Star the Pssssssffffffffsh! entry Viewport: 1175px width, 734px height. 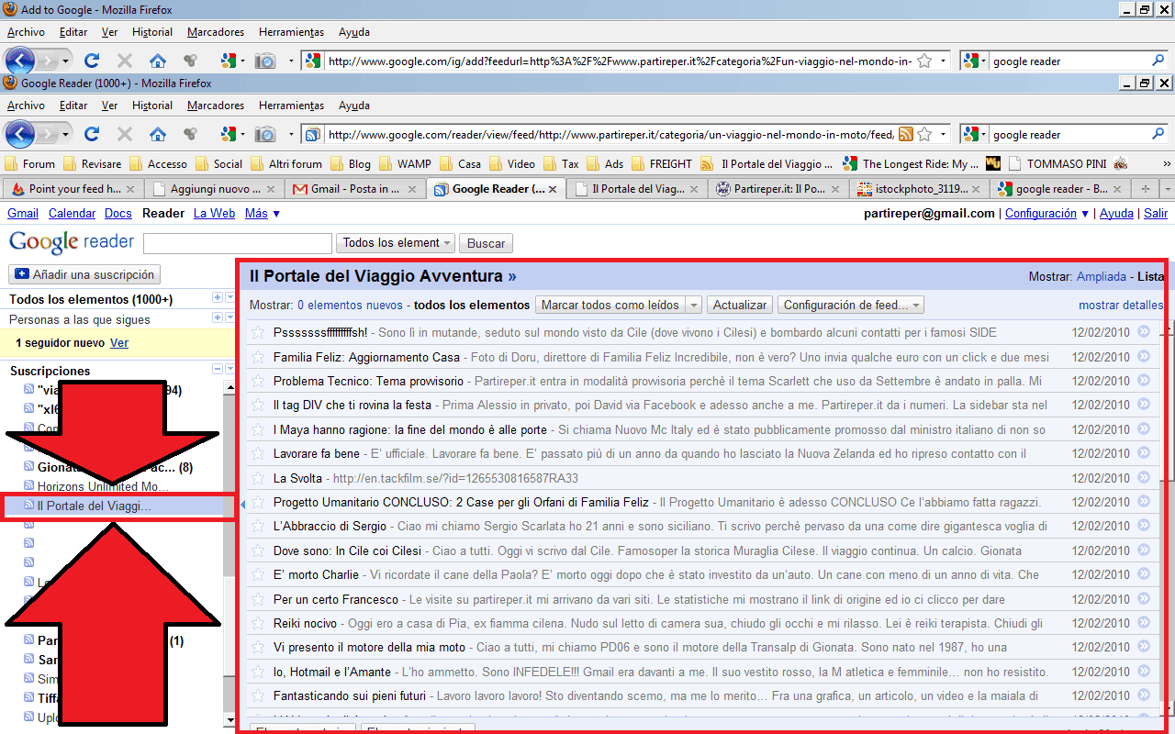tap(258, 332)
